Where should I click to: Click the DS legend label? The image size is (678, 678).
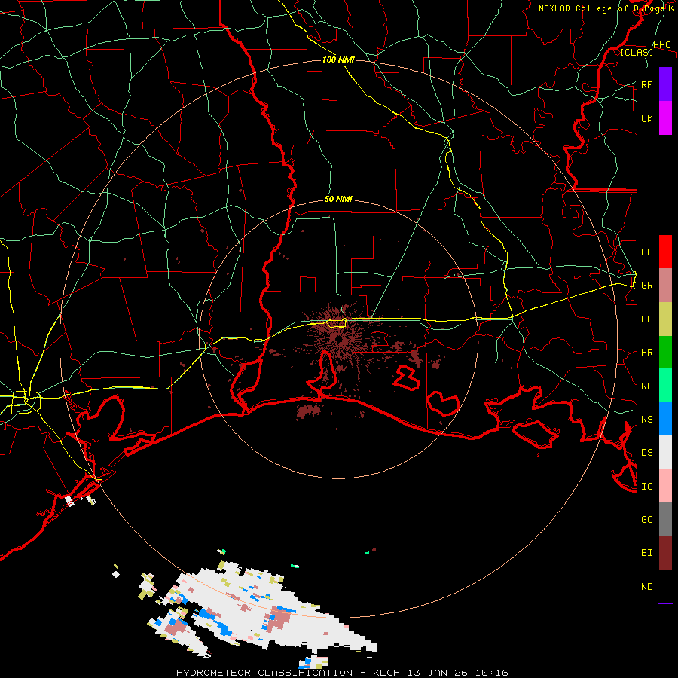coord(646,452)
